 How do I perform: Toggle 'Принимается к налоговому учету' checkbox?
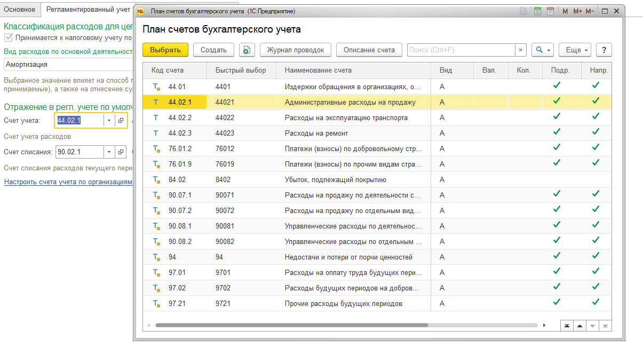pyautogui.click(x=8, y=38)
